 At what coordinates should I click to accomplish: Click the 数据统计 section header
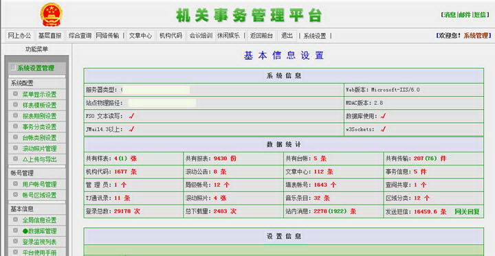[283, 145]
